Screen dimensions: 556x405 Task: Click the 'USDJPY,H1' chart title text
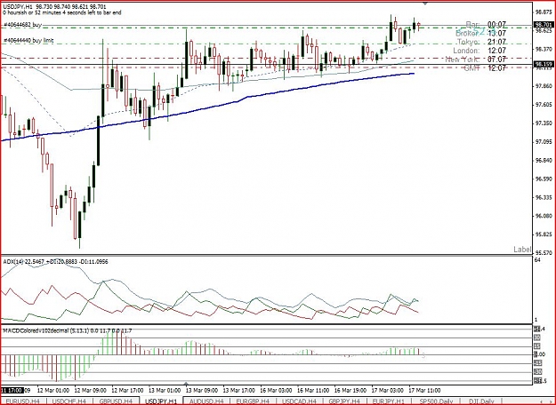[16, 7]
